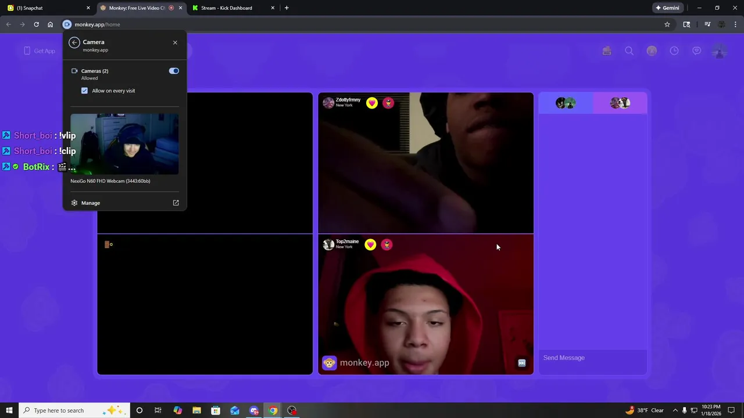Click Zdottyfrmny username

(348, 100)
